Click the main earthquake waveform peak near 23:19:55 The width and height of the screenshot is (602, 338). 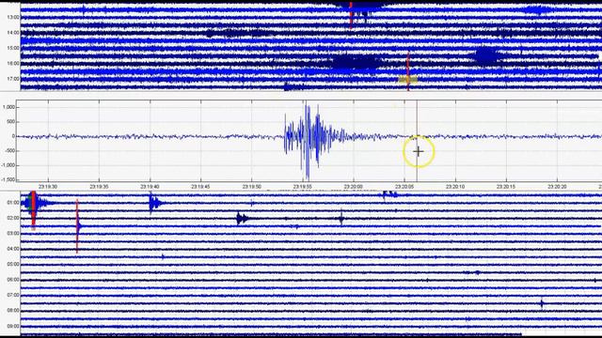[308, 141]
